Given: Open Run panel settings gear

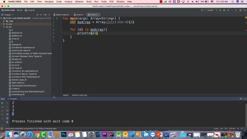Looking at the screenshot, I should pos(241,99).
